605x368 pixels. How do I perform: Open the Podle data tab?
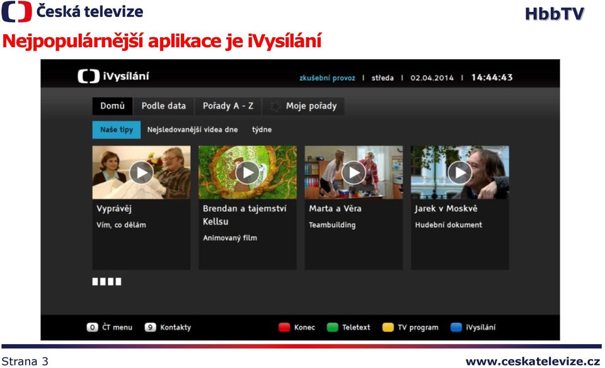(164, 106)
